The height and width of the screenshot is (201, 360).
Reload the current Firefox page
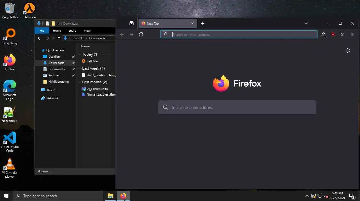point(141,34)
